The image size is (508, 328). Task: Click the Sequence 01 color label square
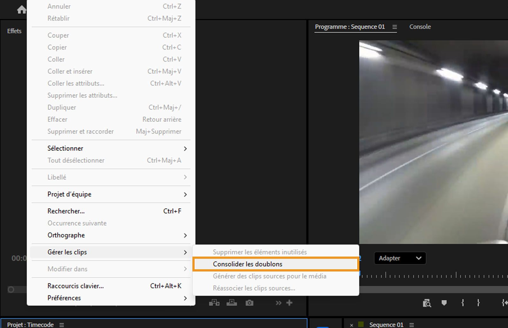[x=361, y=325]
